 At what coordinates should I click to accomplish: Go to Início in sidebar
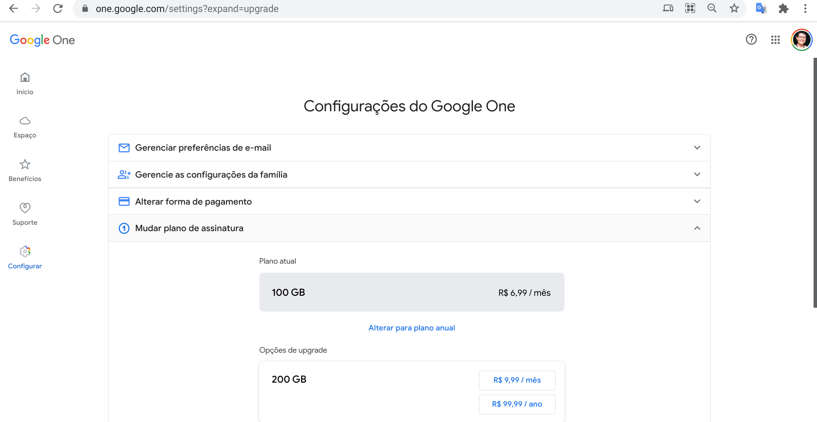click(x=25, y=84)
